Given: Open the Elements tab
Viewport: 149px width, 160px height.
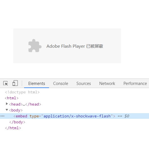Looking at the screenshot, I should 37,84.
